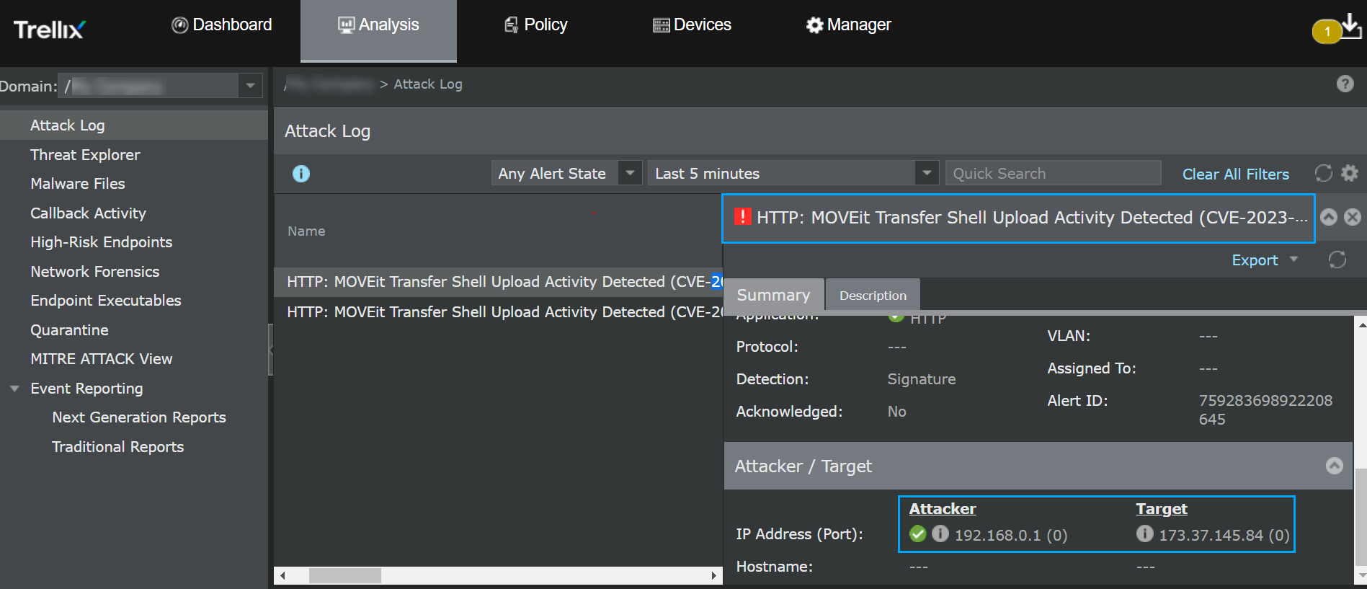Viewport: 1367px width, 589px height.
Task: Refresh the alert details panel
Action: (1337, 260)
